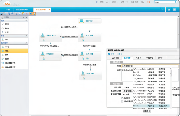Click the top search input field
The width and height of the screenshot is (180, 116).
[x=164, y=2]
